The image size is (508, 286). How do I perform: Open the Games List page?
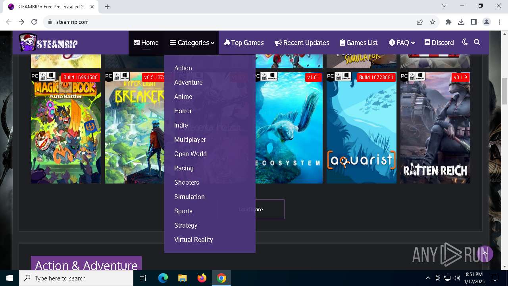(359, 43)
